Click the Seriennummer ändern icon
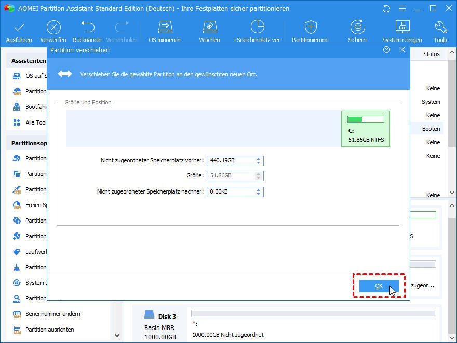This screenshot has width=457, height=343. click(x=17, y=314)
